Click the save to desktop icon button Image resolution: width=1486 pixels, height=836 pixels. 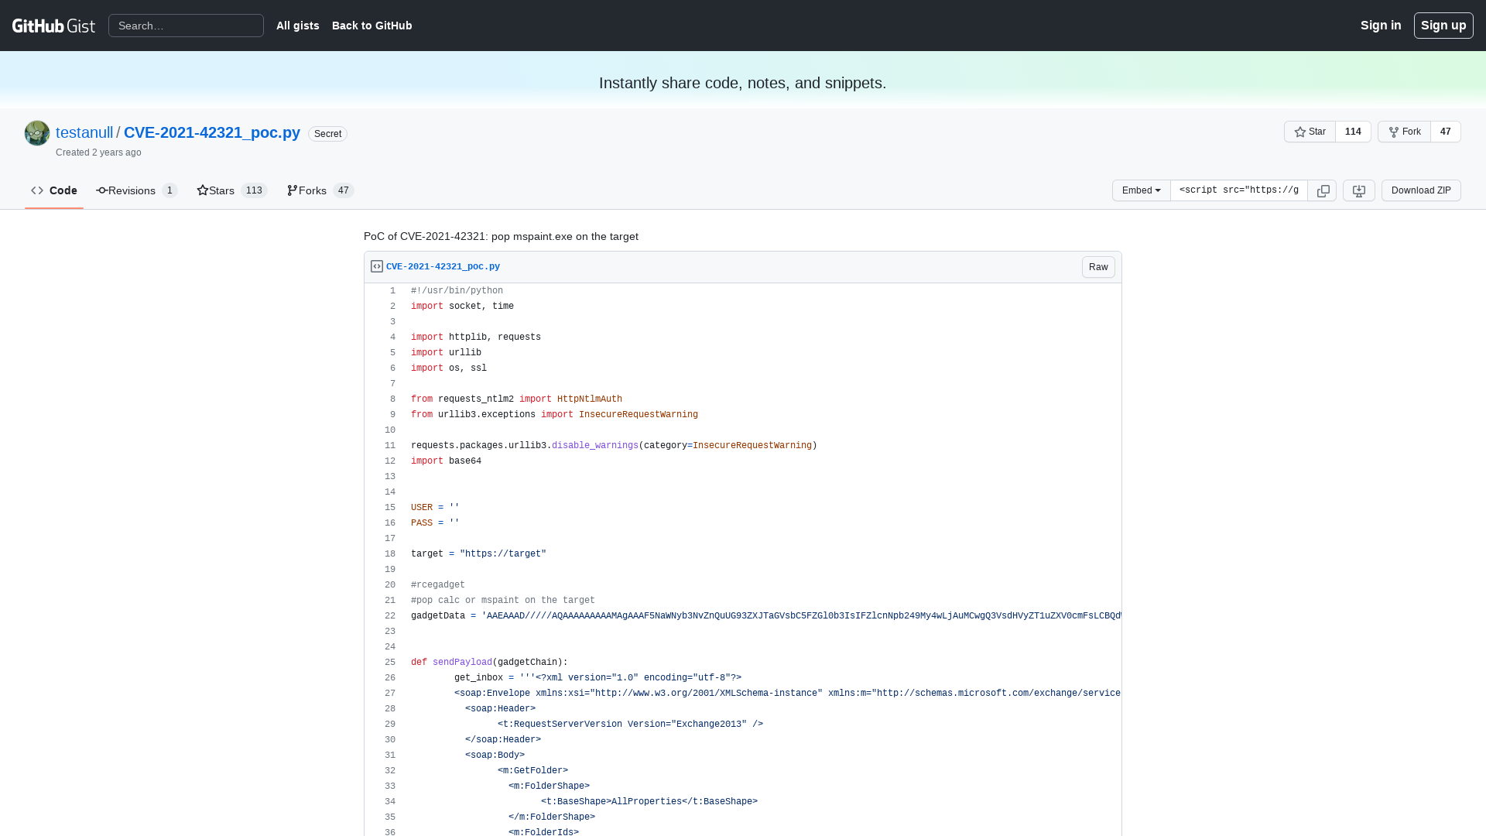(x=1358, y=190)
